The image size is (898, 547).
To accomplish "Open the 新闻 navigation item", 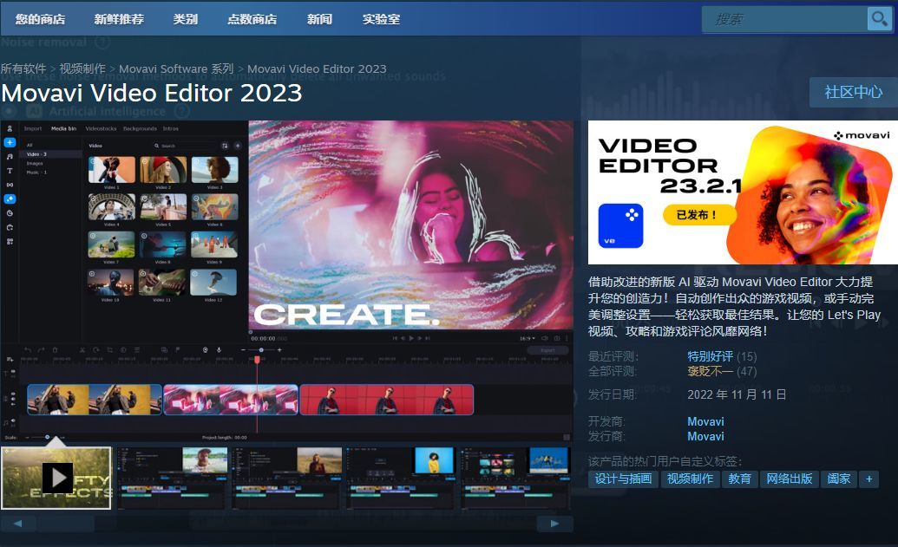I will point(319,19).
